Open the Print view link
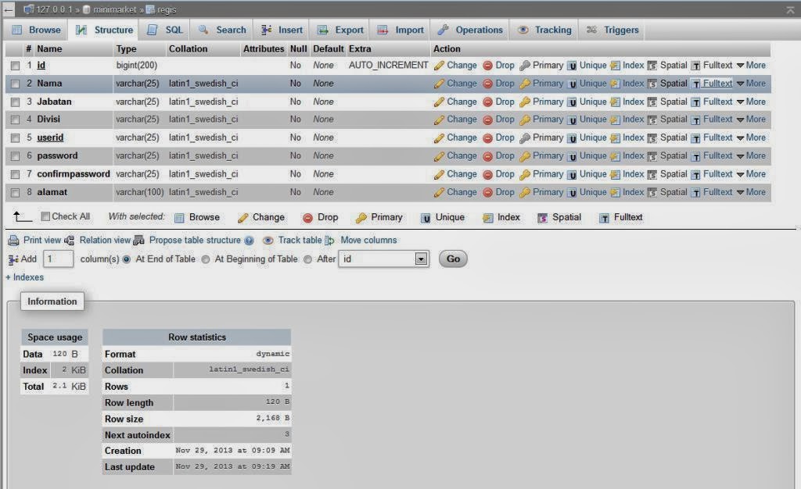The width and height of the screenshot is (801, 489). click(x=42, y=240)
